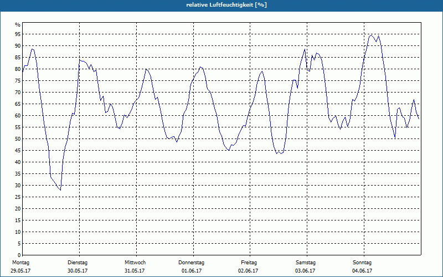Select the date '04.06.17'
Viewport: 443px width, 277px height.
(x=362, y=271)
